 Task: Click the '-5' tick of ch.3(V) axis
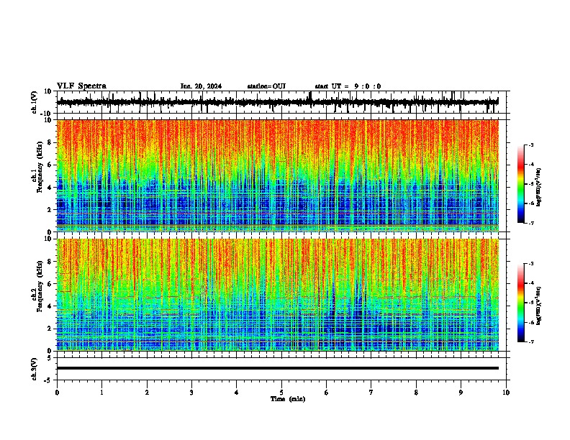coord(48,380)
